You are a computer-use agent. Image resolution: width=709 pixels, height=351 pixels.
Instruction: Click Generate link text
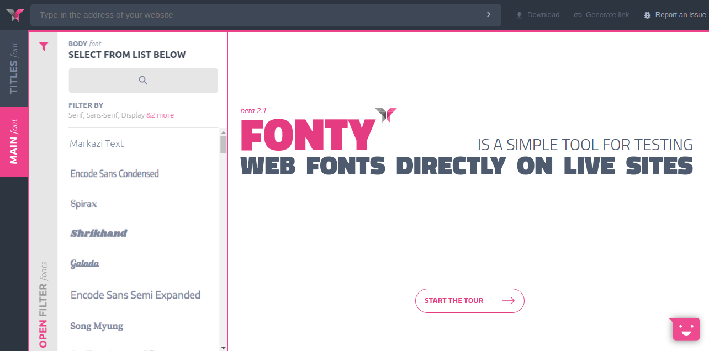(x=607, y=15)
